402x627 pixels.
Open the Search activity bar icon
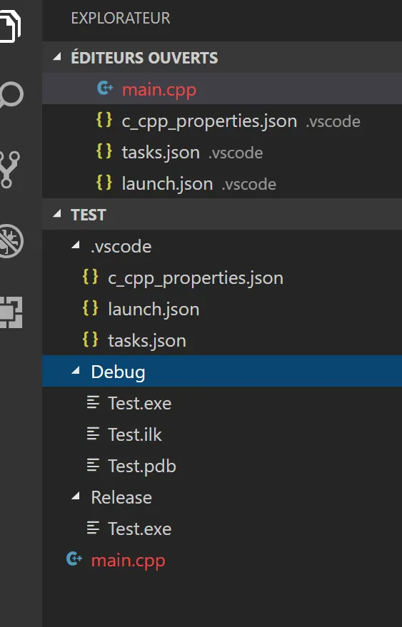(x=11, y=95)
